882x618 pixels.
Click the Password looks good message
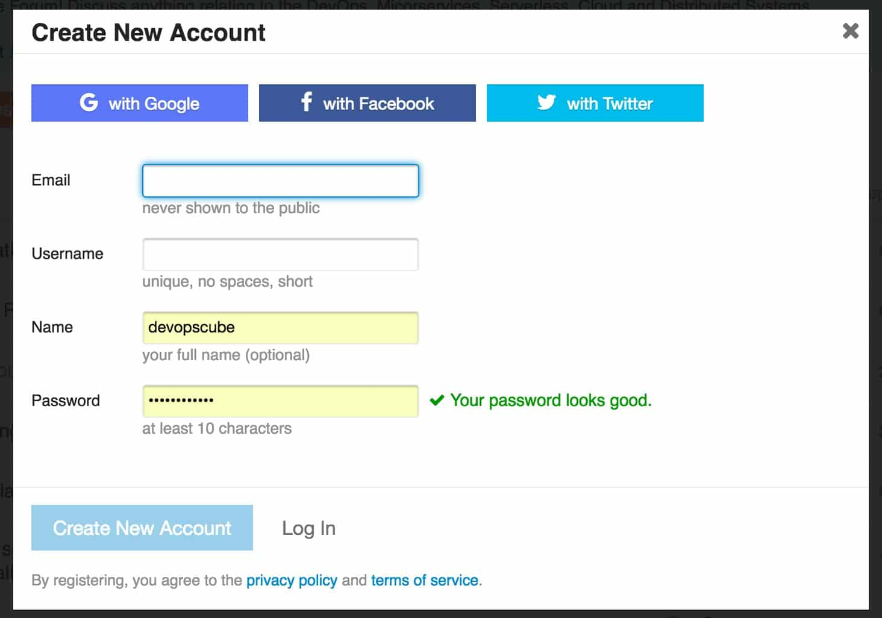point(551,400)
